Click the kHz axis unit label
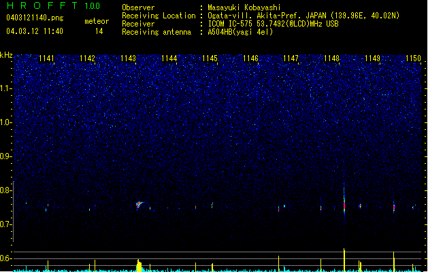This screenshot has height=272, width=428. (x=6, y=55)
